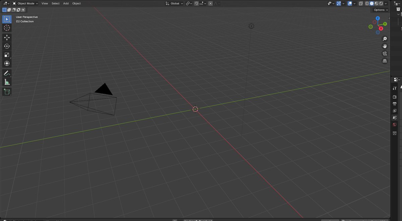Switch to wireframe viewport shading

click(367, 3)
